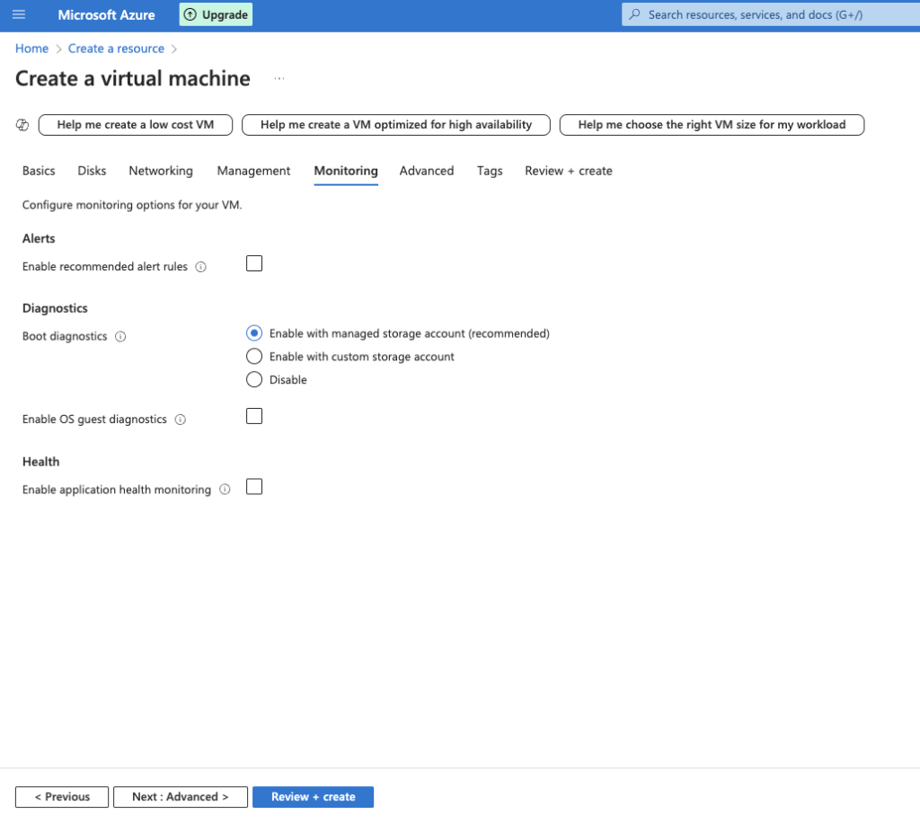The image size is (920, 823).
Task: Click the Copilot icon beside suggestions
Action: pyautogui.click(x=22, y=125)
